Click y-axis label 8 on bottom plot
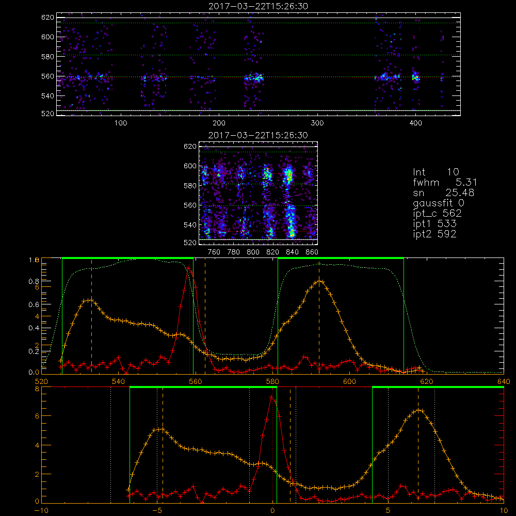This screenshot has height=516, width=516. 37,389
